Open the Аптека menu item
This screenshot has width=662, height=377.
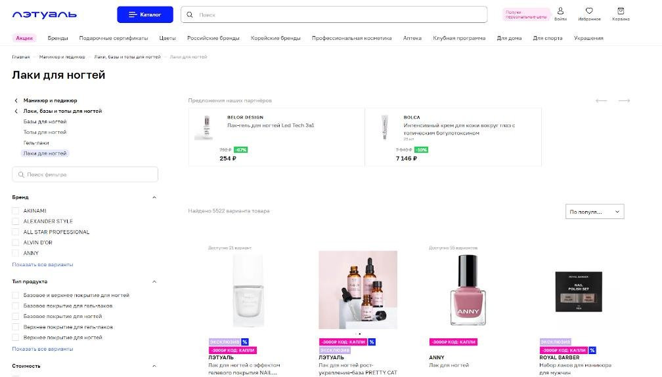(x=412, y=38)
